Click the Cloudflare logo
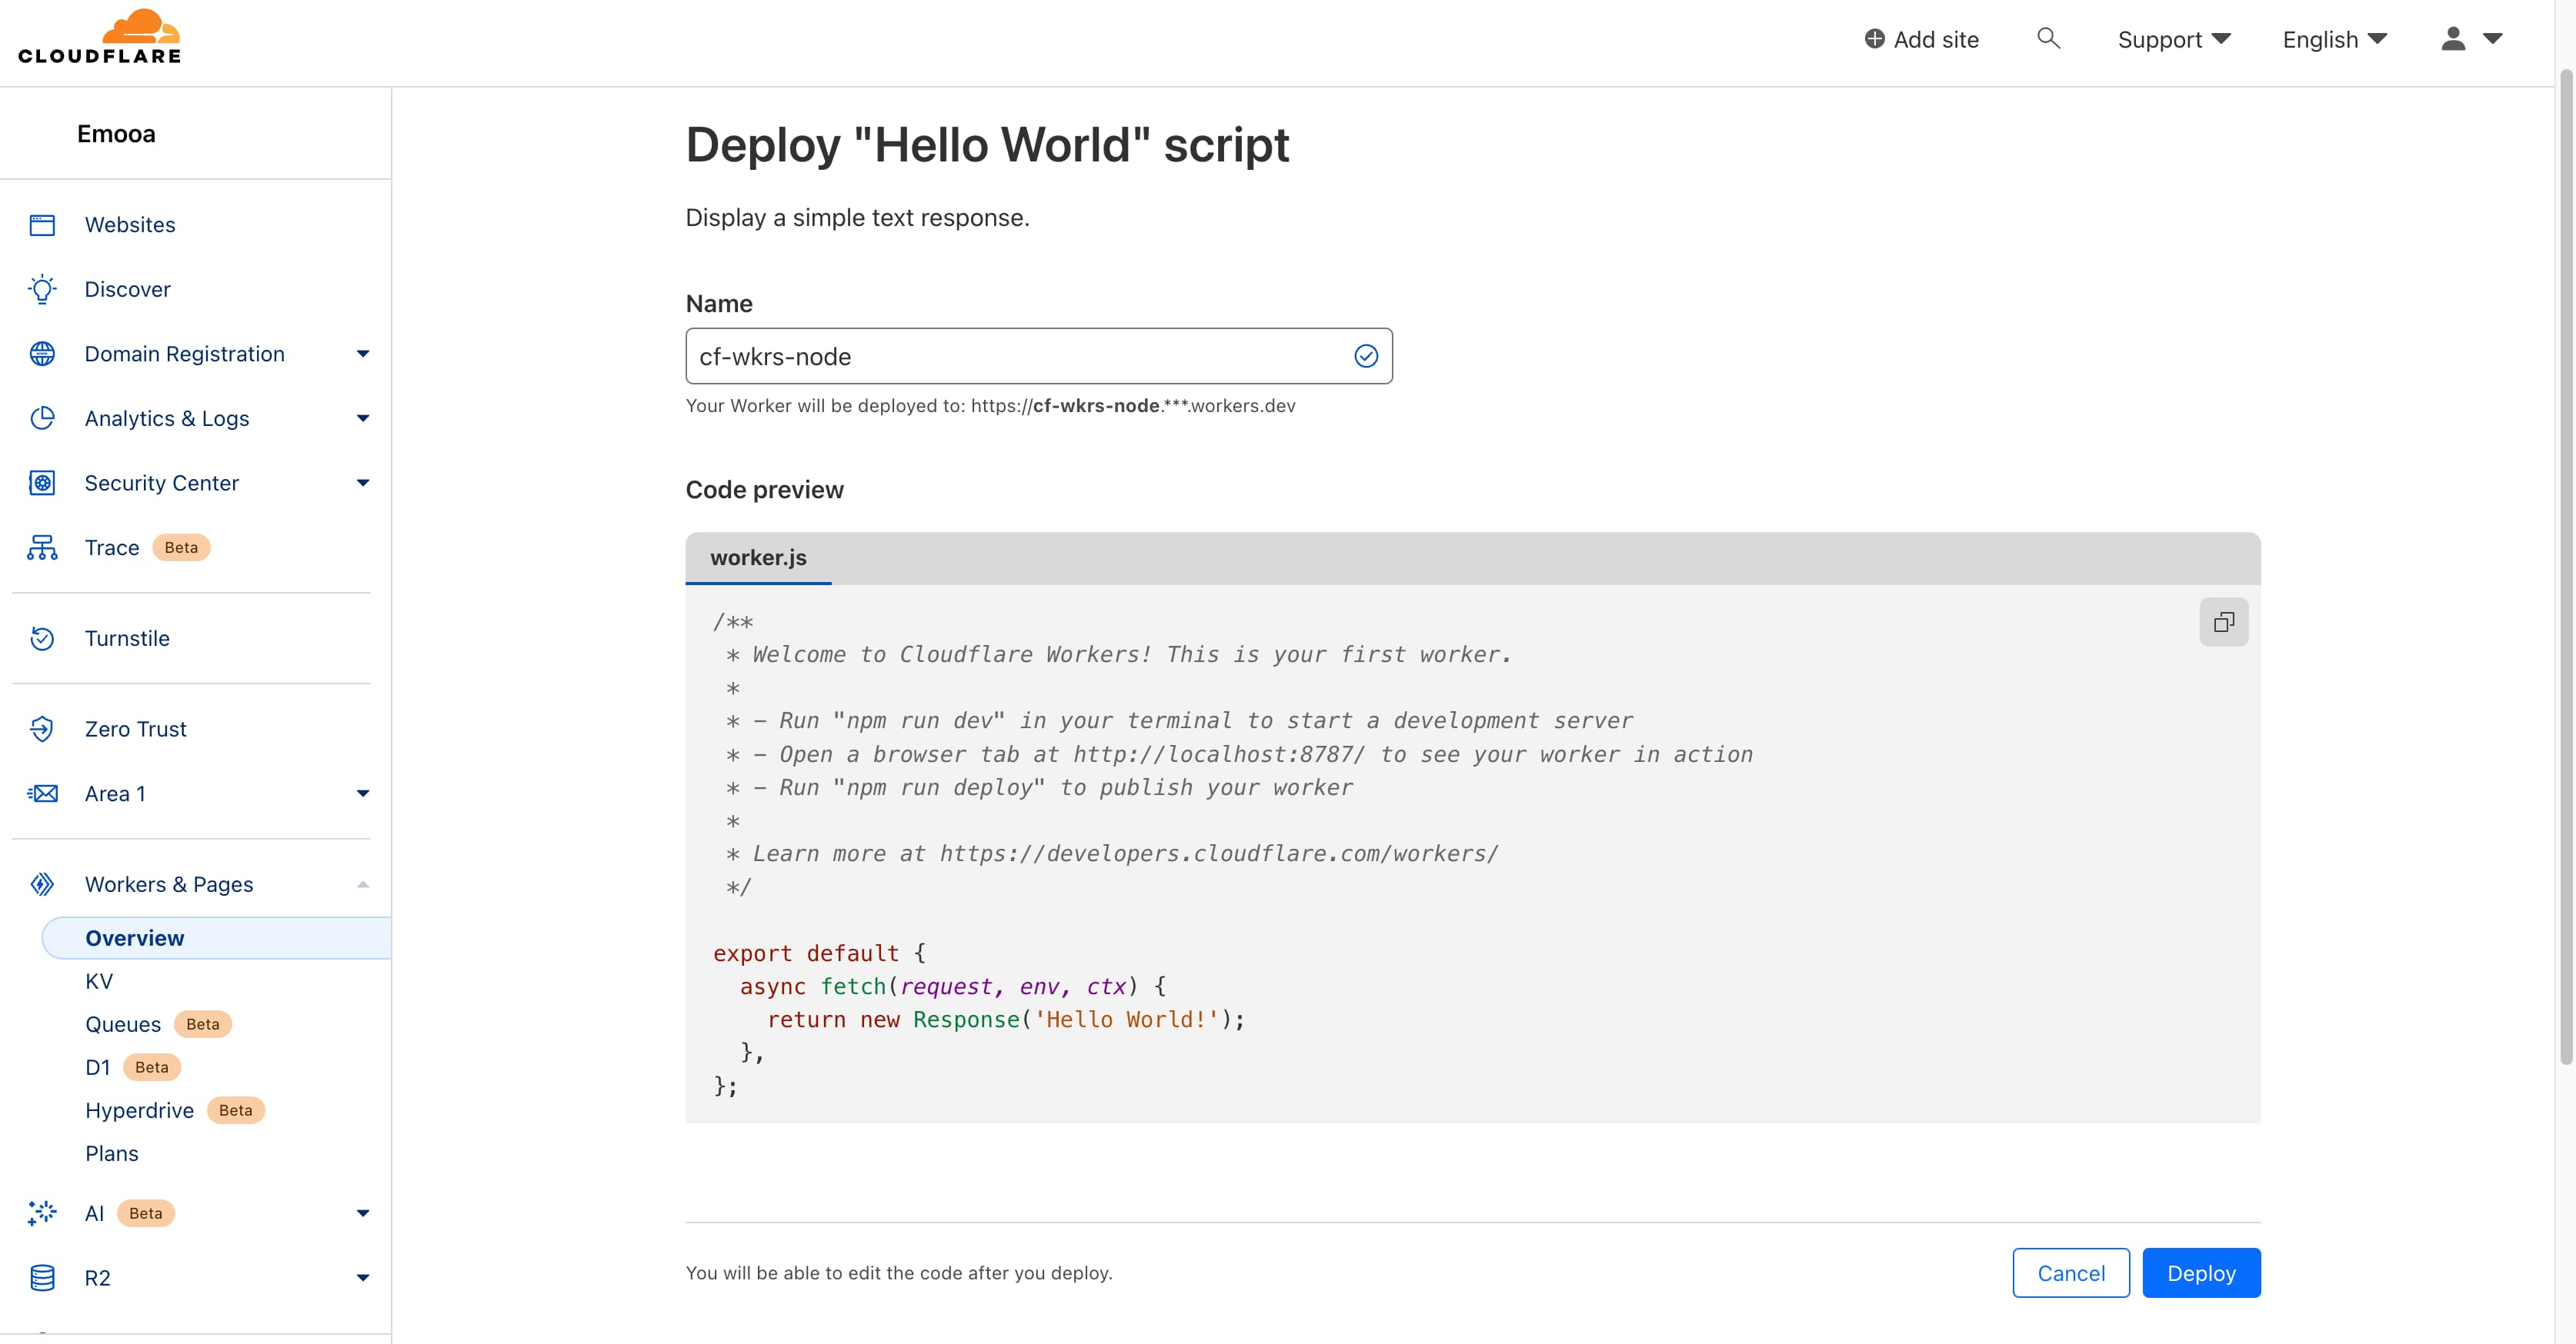 point(100,37)
